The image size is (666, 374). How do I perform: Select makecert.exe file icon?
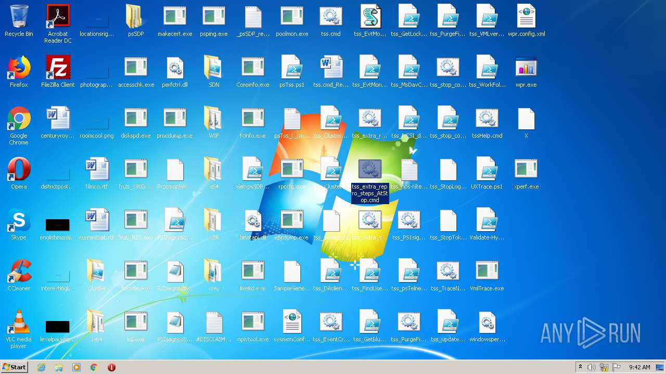coord(175,17)
